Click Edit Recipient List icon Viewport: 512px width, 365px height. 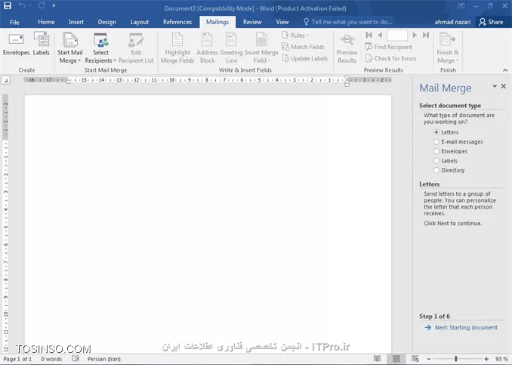(x=136, y=48)
